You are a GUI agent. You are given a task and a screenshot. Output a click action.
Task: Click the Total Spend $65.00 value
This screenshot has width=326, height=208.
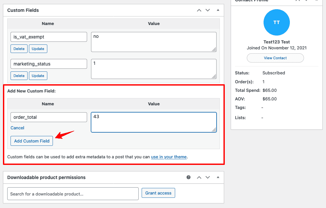tap(269, 91)
